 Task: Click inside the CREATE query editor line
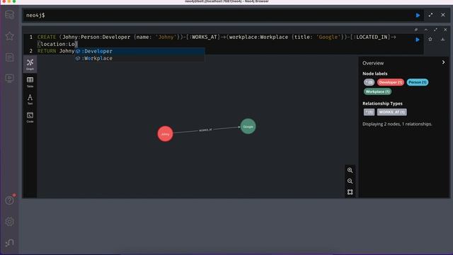217,37
